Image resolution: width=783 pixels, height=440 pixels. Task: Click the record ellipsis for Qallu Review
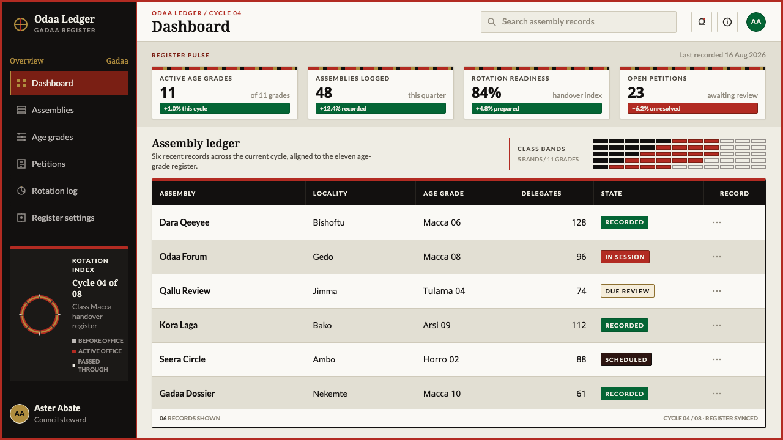point(717,291)
